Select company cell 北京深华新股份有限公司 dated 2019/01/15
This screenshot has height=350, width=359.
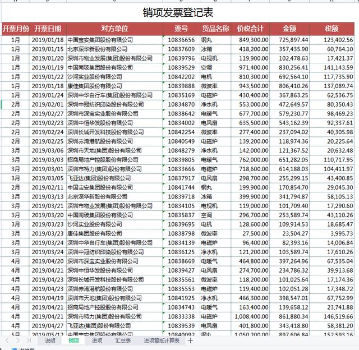[114, 49]
